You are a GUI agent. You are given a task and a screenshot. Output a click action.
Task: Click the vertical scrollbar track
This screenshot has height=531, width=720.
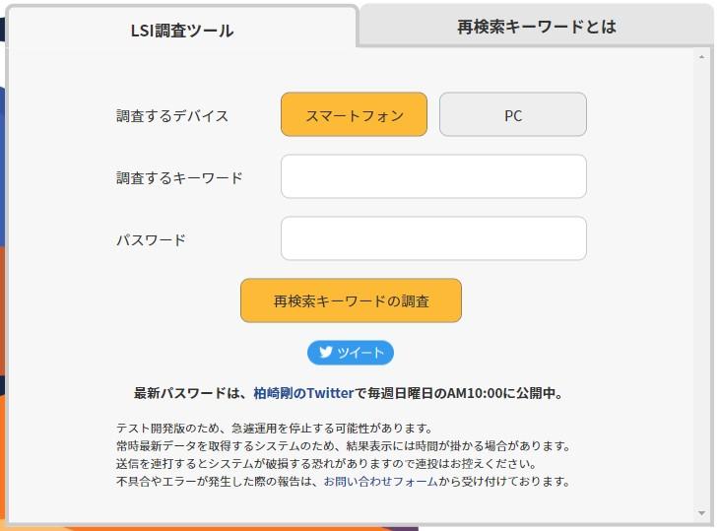click(x=702, y=286)
